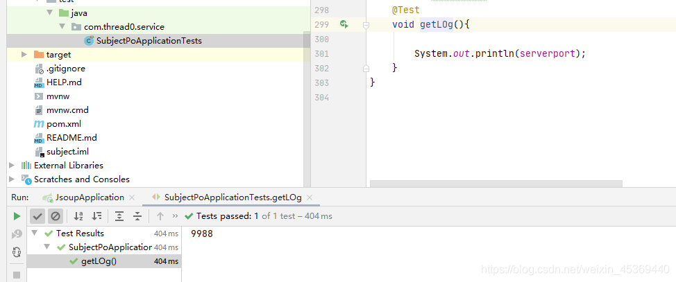Viewport: 676px width, 282px height.
Task: Expand all test result nodes
Action: [119, 216]
